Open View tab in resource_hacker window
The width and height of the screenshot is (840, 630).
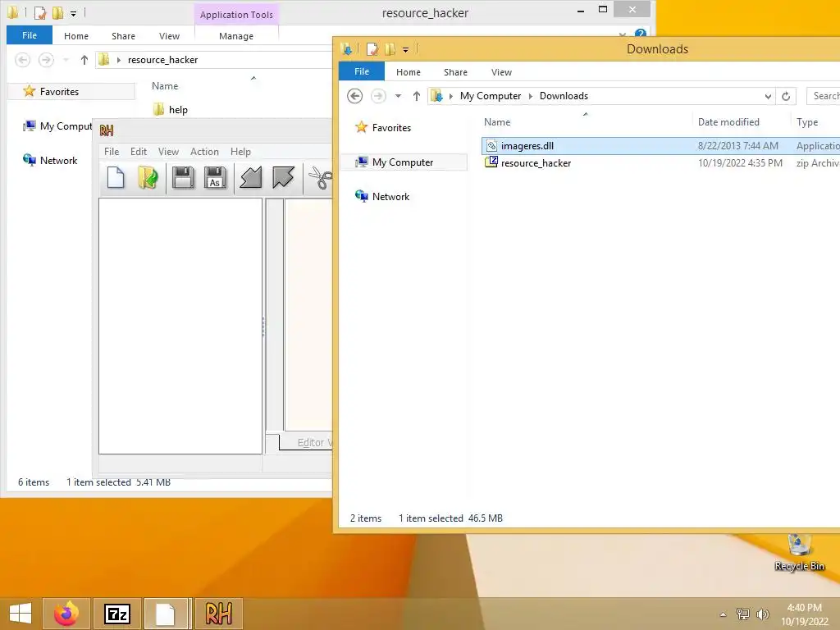pos(169,36)
